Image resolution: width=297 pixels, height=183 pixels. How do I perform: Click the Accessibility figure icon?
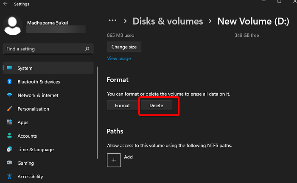[x=9, y=177]
